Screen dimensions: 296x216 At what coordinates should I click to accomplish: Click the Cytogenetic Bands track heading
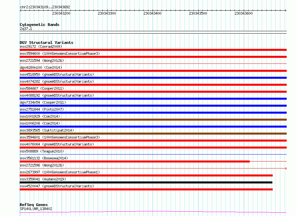(40, 25)
